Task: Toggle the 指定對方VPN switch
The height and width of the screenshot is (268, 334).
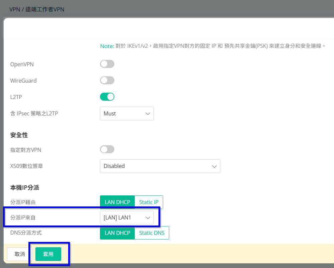Action: [107, 149]
